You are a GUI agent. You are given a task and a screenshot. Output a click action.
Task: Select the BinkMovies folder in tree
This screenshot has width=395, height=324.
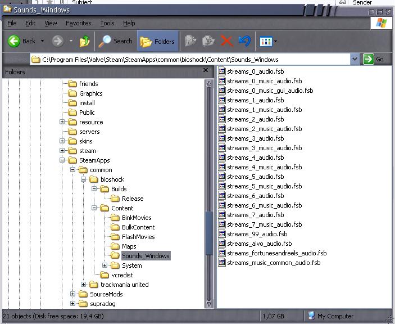tap(136, 218)
